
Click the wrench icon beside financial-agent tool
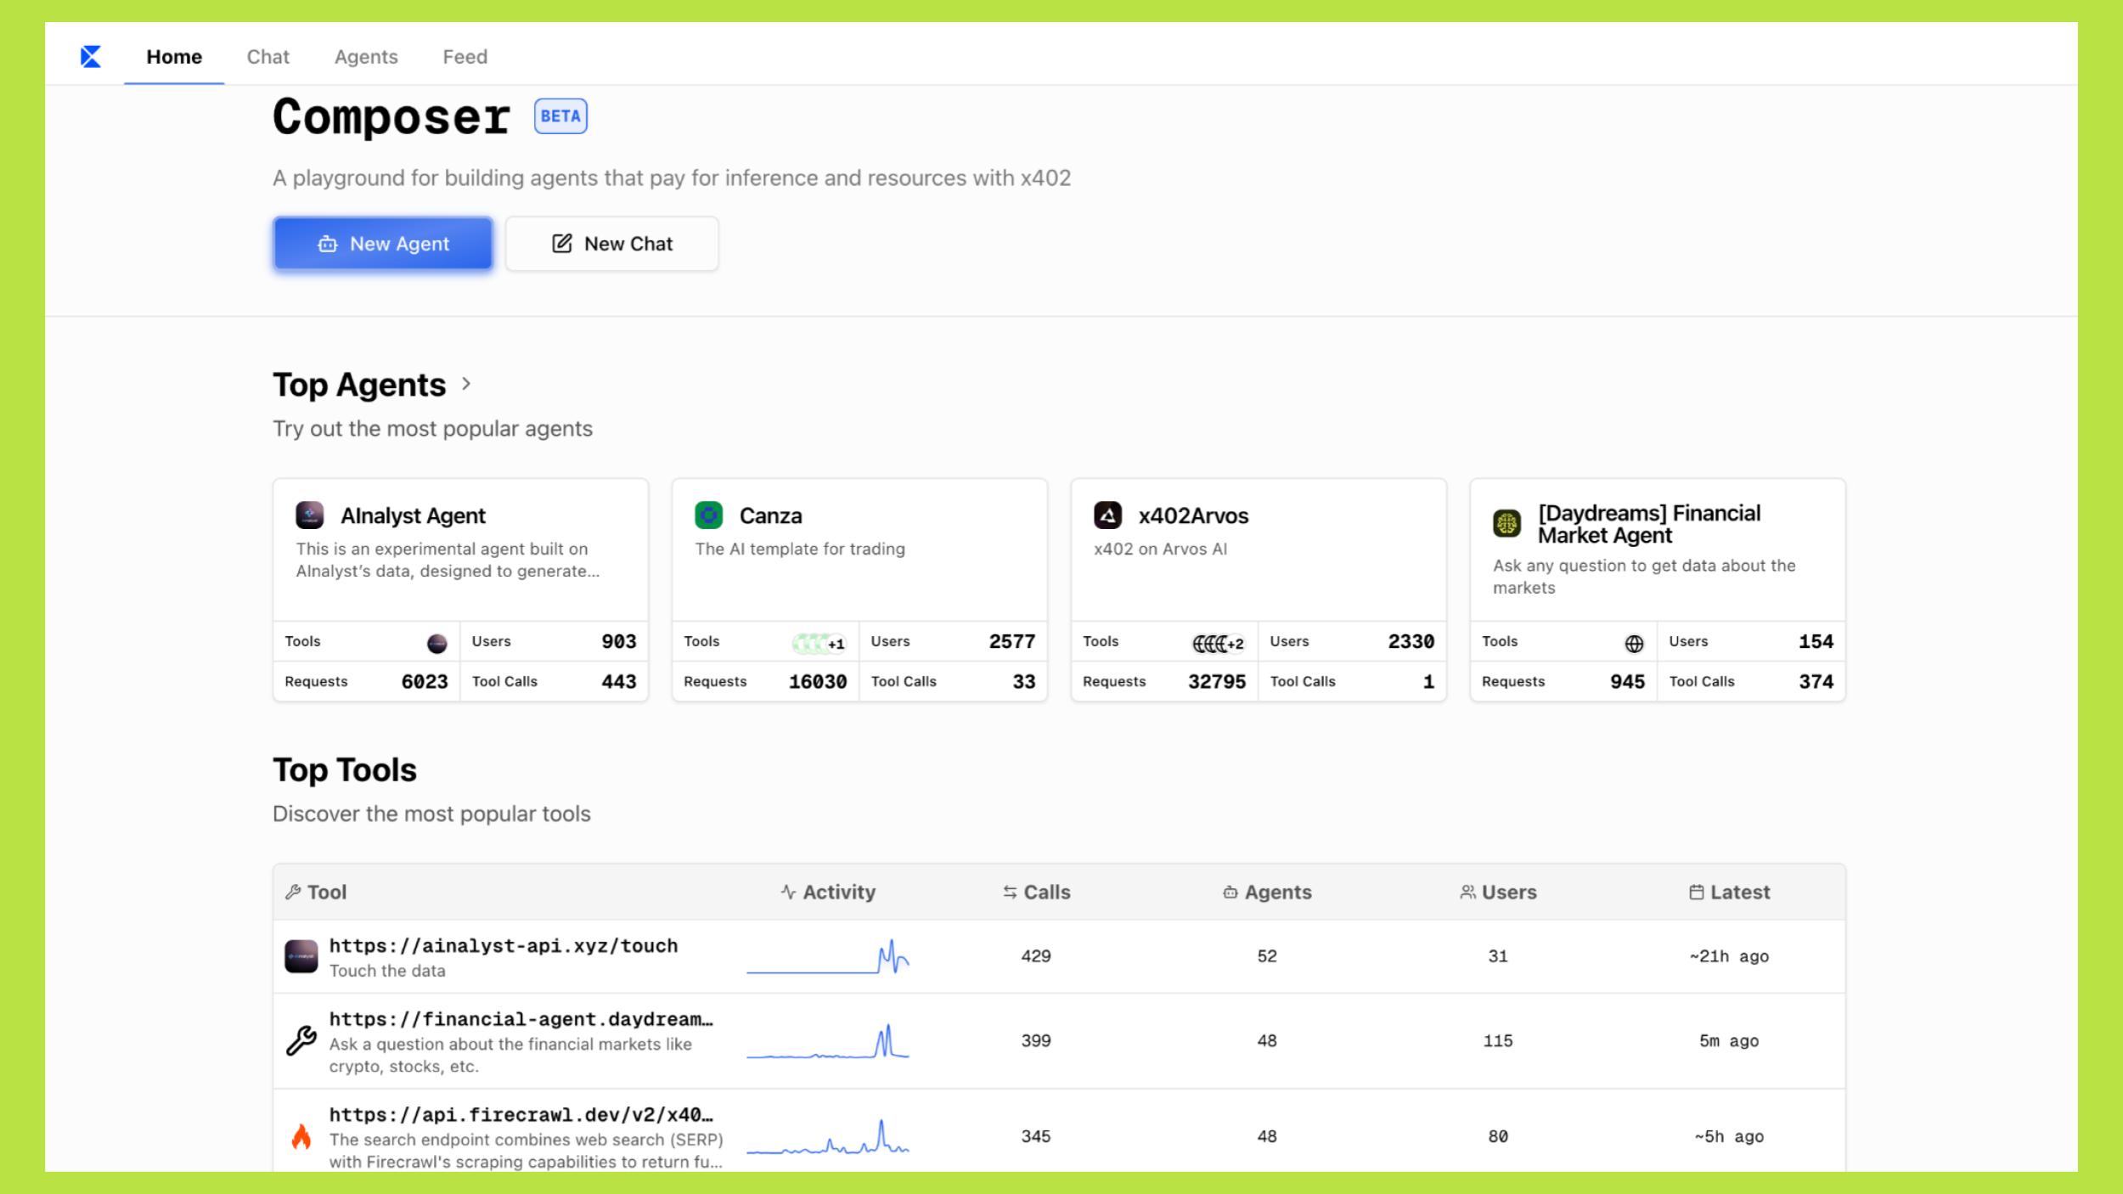coord(301,1040)
